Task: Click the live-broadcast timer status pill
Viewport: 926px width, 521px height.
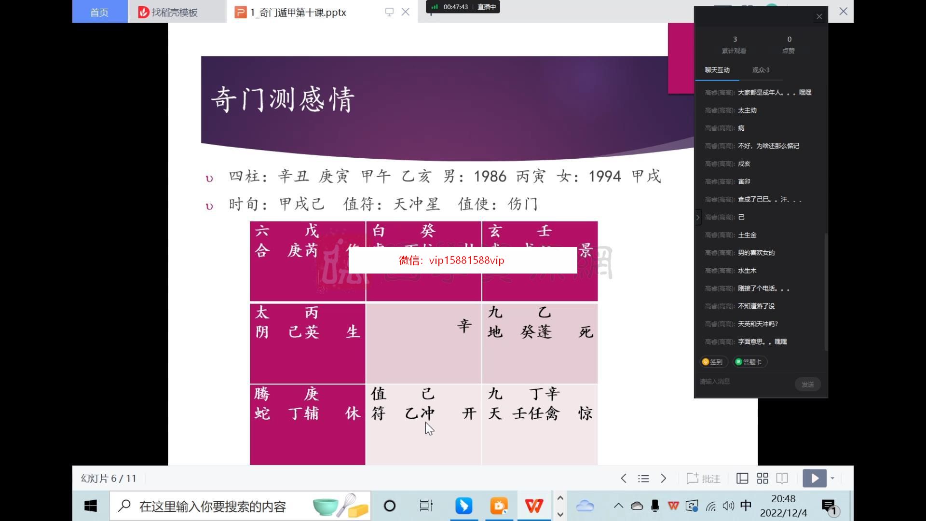Action: coord(463,7)
